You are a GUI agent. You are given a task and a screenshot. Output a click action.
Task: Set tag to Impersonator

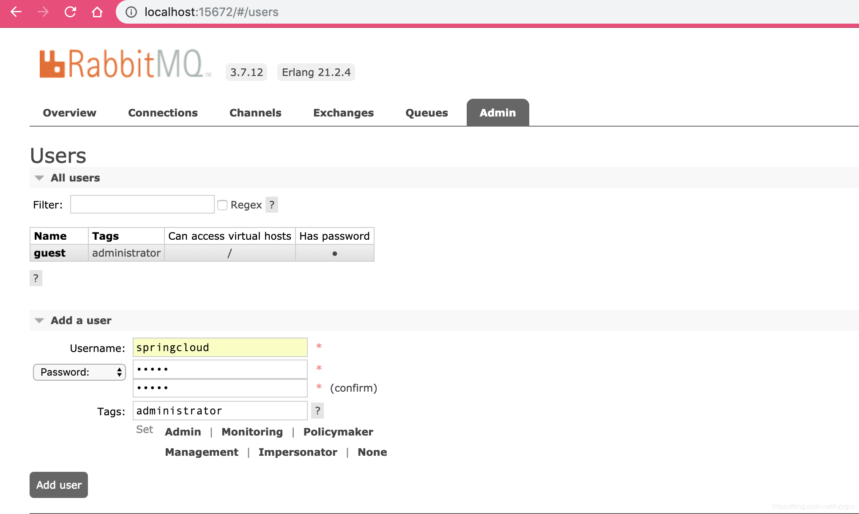[x=298, y=452]
